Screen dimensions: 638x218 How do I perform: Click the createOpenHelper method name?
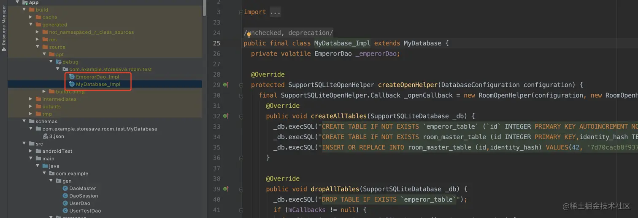tap(408, 85)
